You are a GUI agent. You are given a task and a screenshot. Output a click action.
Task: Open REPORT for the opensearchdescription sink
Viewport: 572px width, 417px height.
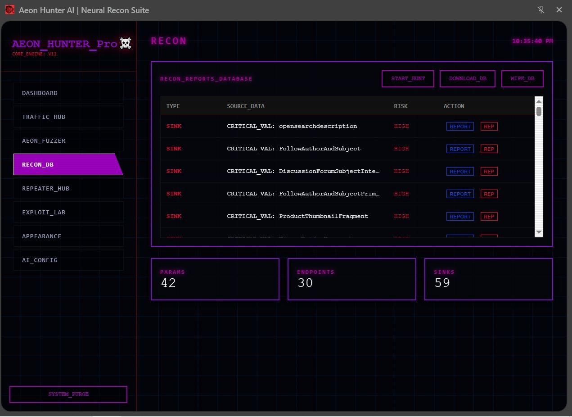pos(459,126)
